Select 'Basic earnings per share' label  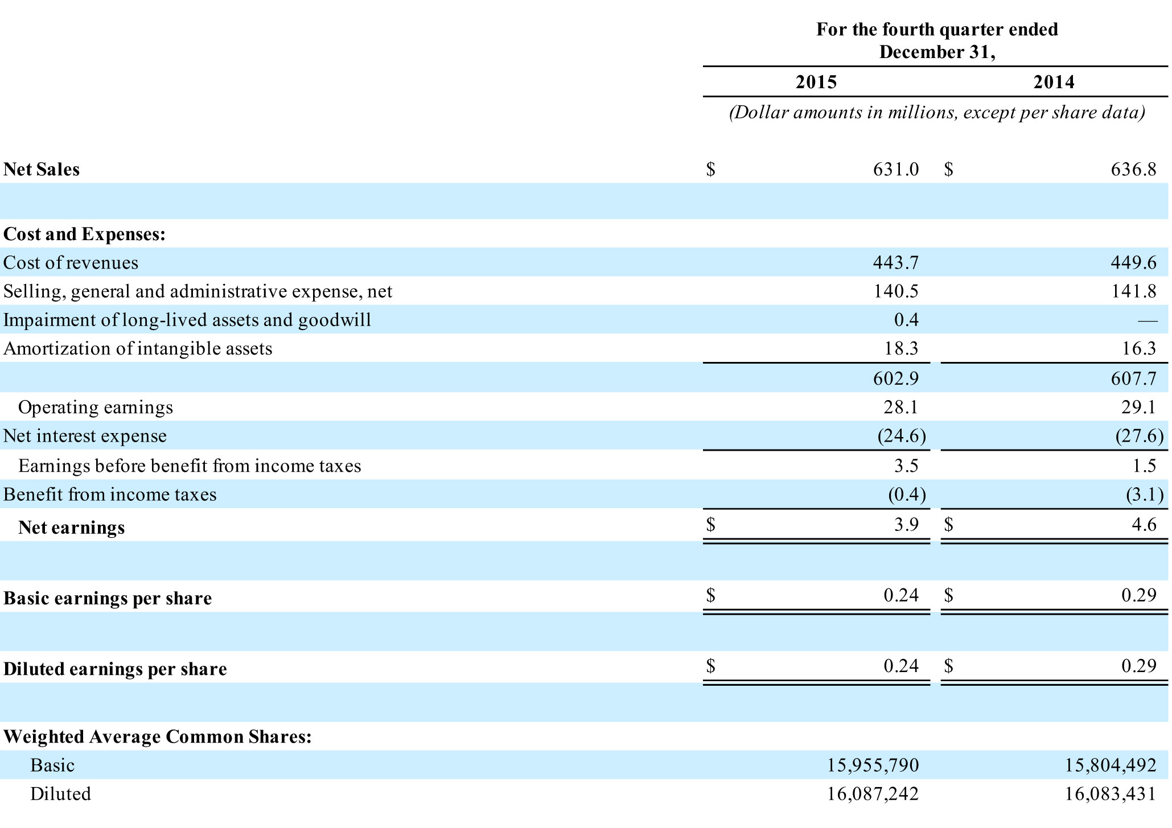pyautogui.click(x=108, y=599)
